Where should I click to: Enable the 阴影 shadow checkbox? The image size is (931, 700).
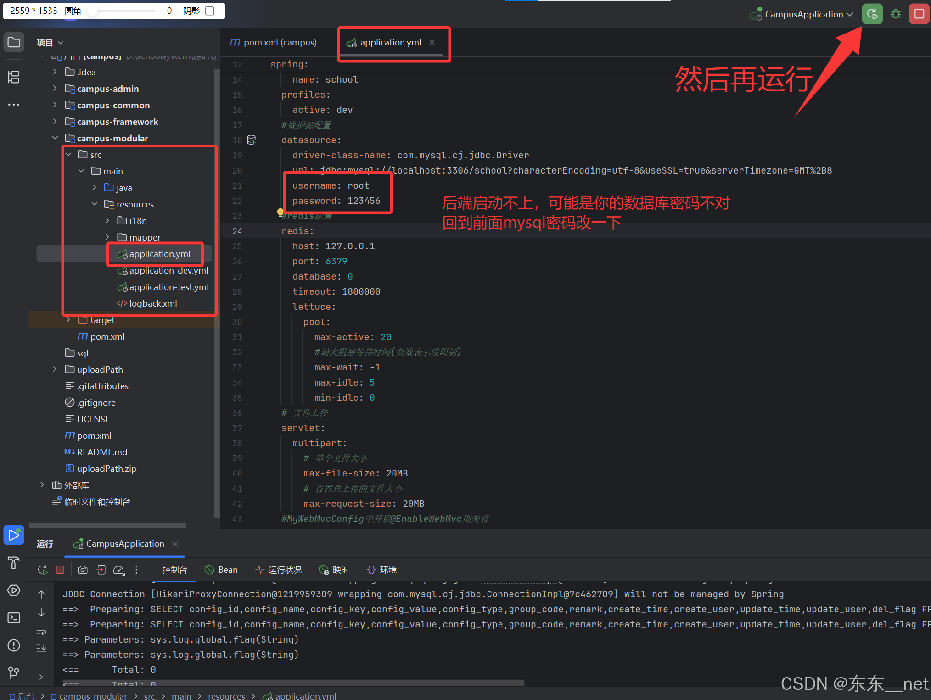pos(210,11)
